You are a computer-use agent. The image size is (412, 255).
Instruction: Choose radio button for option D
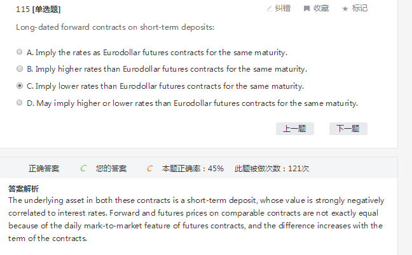(20, 103)
